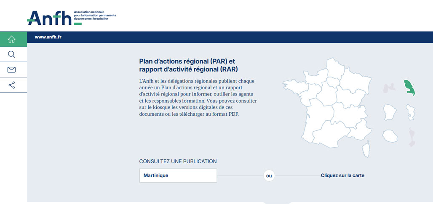Go to the home page icon
433x204 pixels.
(12, 39)
